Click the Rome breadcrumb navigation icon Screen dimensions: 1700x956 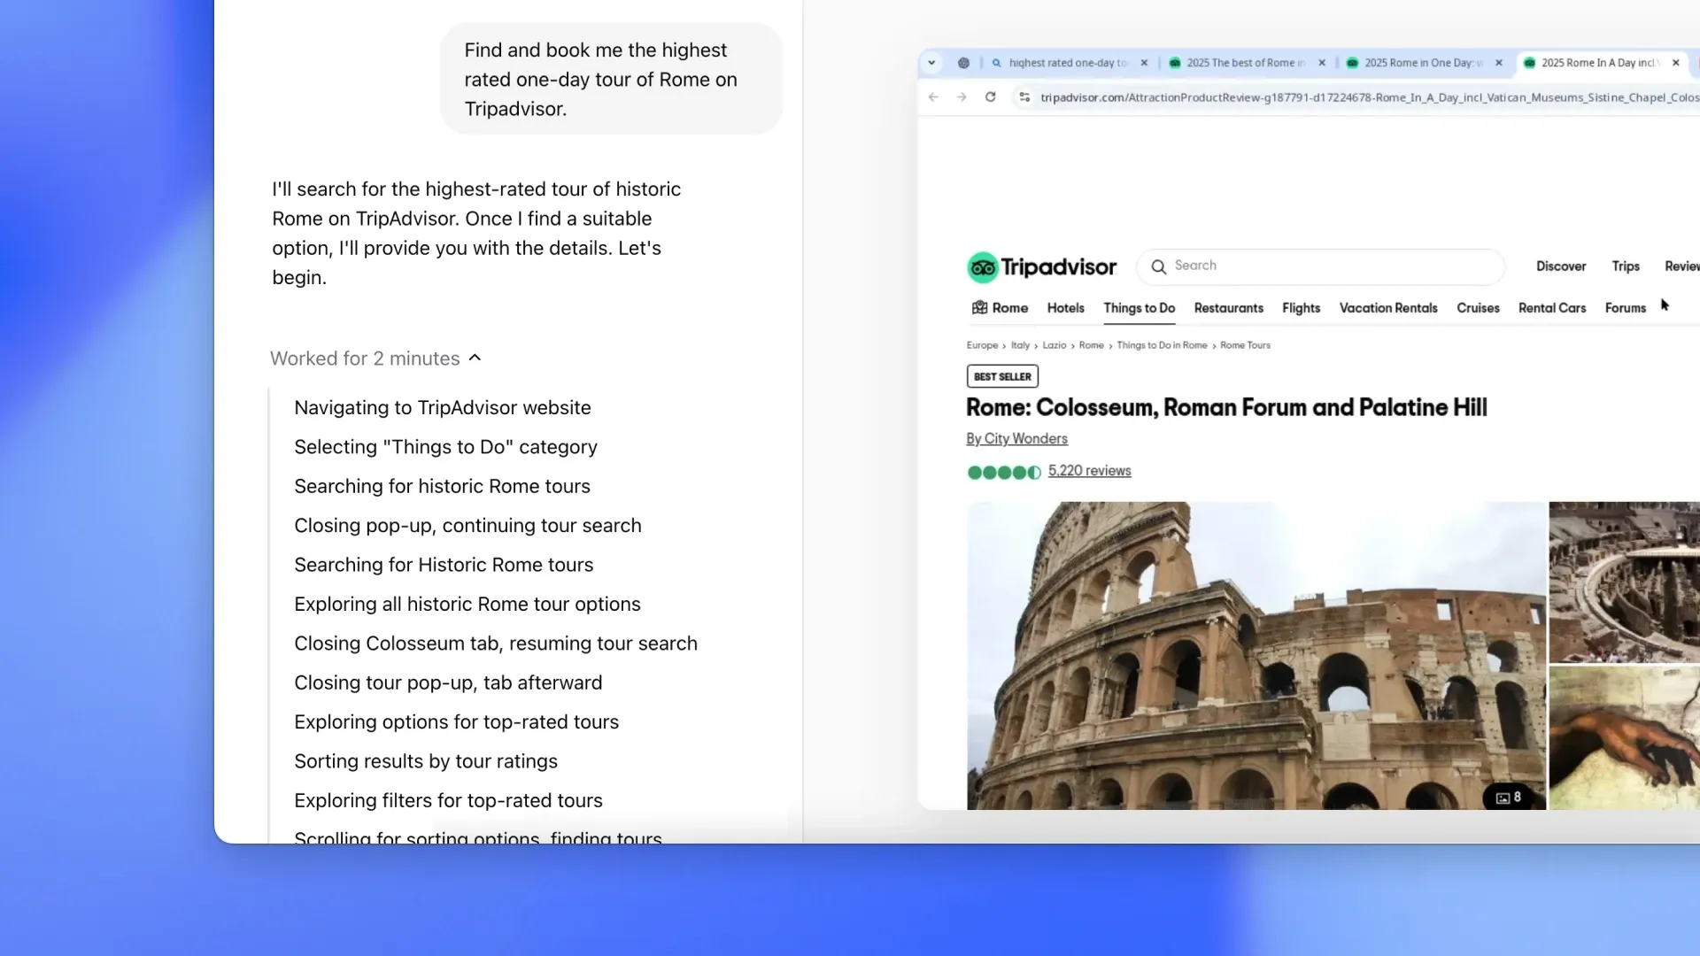[x=1091, y=344]
